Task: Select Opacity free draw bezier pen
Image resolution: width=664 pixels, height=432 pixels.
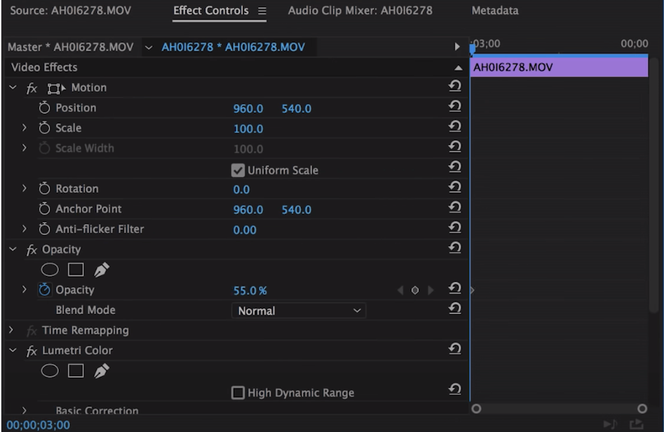Action: 102,270
